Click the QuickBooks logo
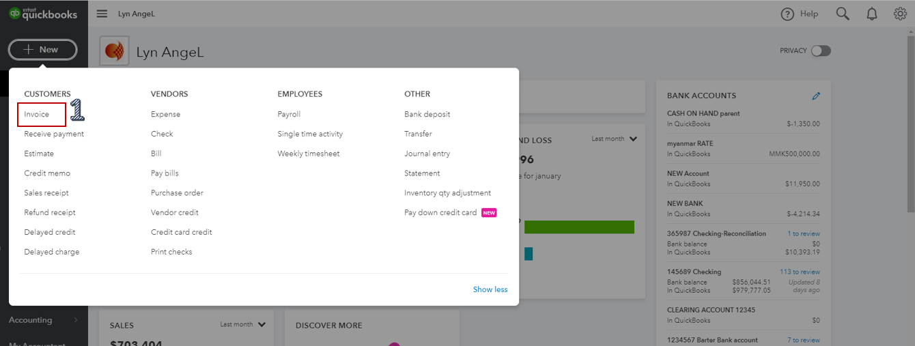Image resolution: width=915 pixels, height=346 pixels. [x=44, y=14]
